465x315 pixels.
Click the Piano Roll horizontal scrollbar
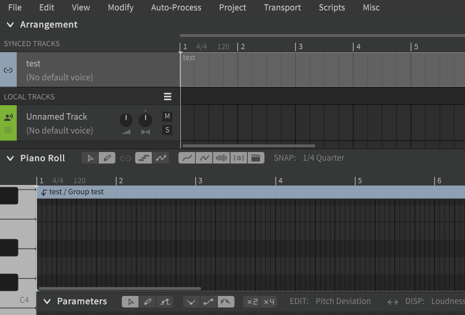120,288
